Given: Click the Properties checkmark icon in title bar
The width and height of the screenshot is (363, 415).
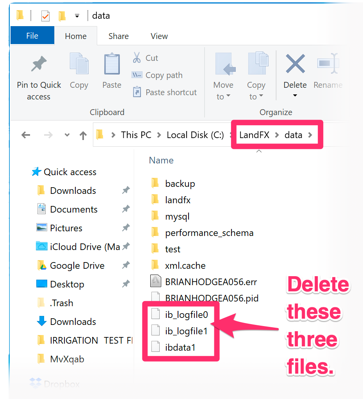Looking at the screenshot, I should [x=45, y=16].
